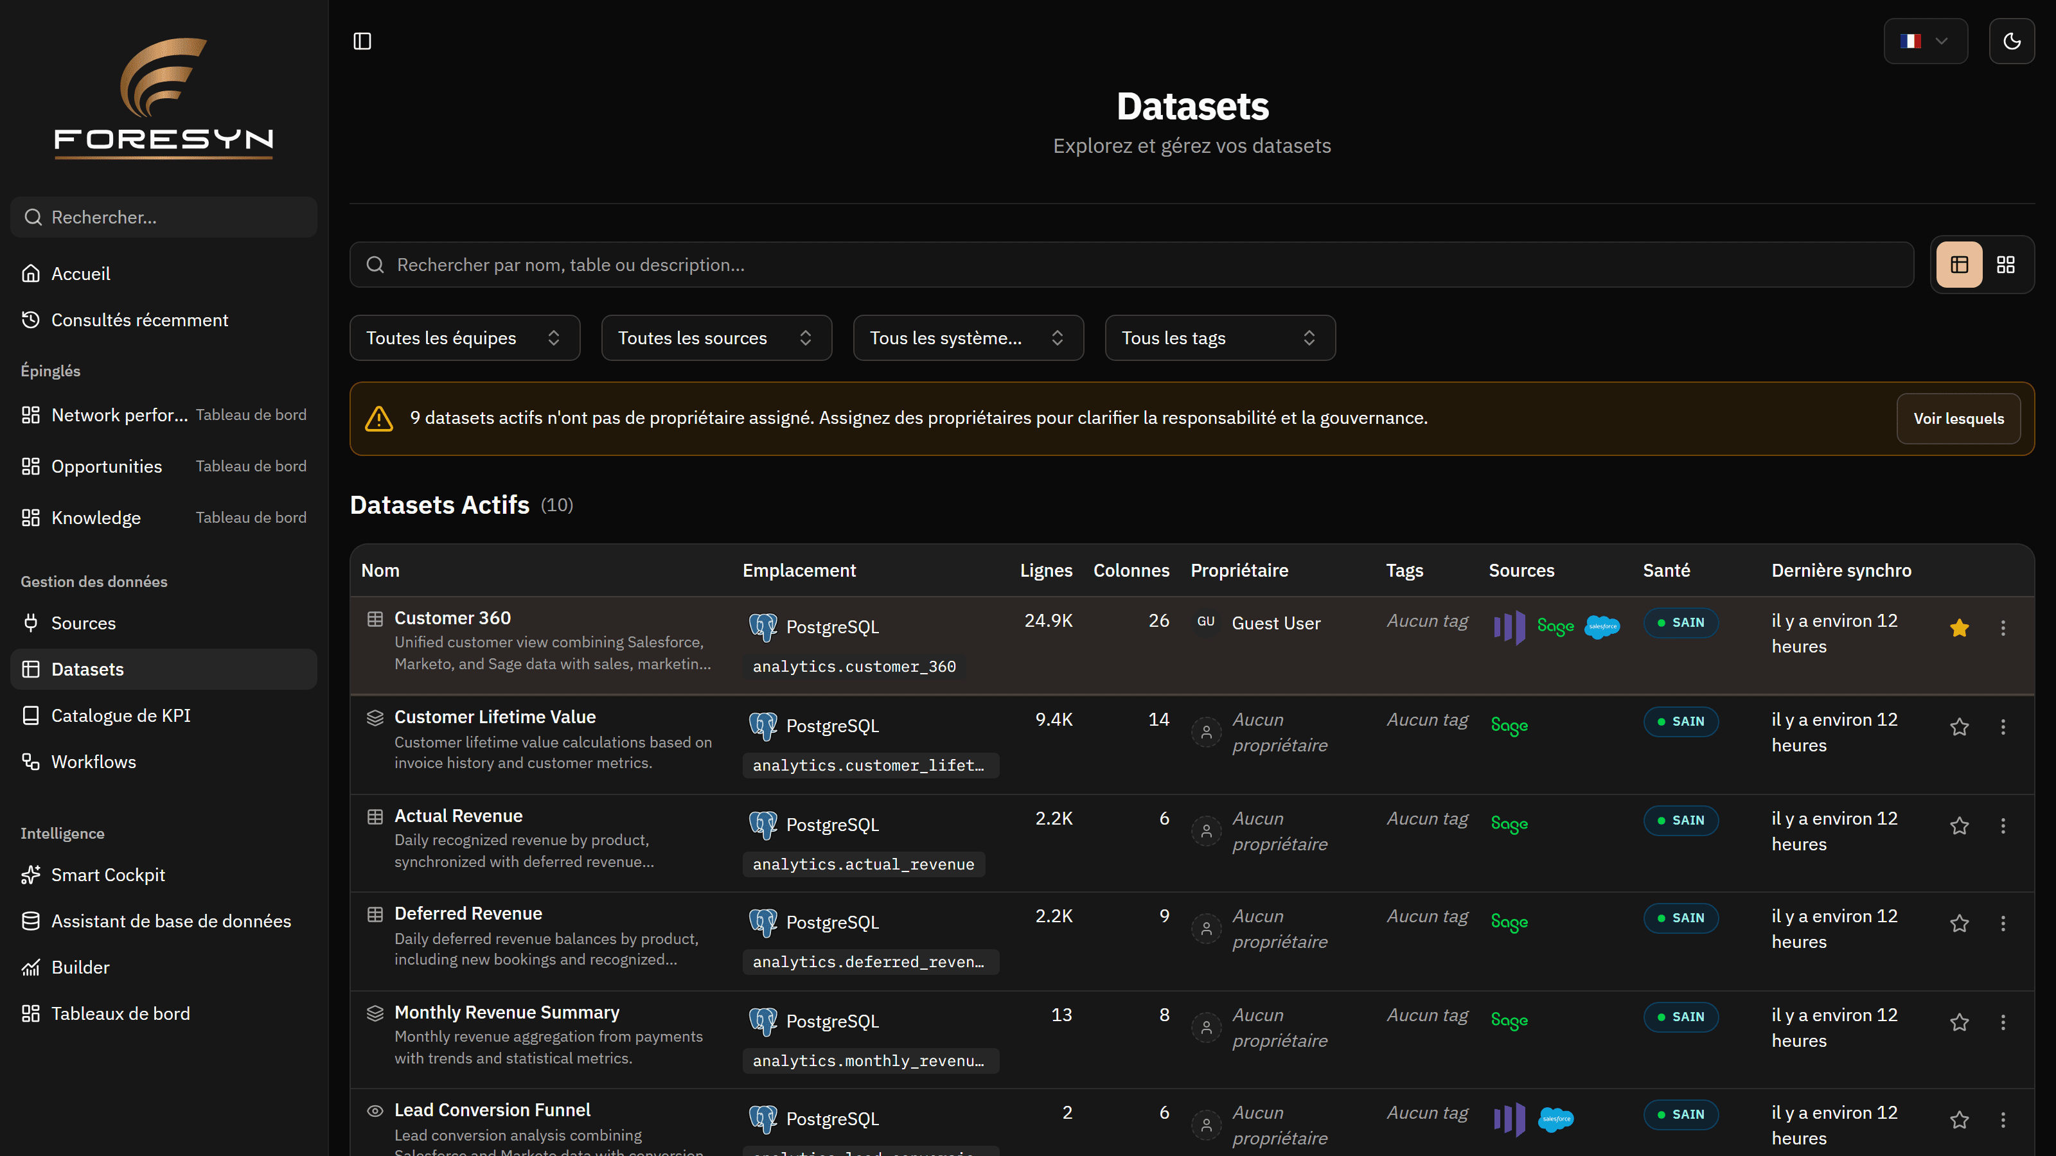Click the GU Guest User avatar

coord(1206,622)
